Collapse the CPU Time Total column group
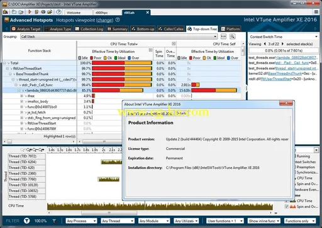 click(x=174, y=43)
